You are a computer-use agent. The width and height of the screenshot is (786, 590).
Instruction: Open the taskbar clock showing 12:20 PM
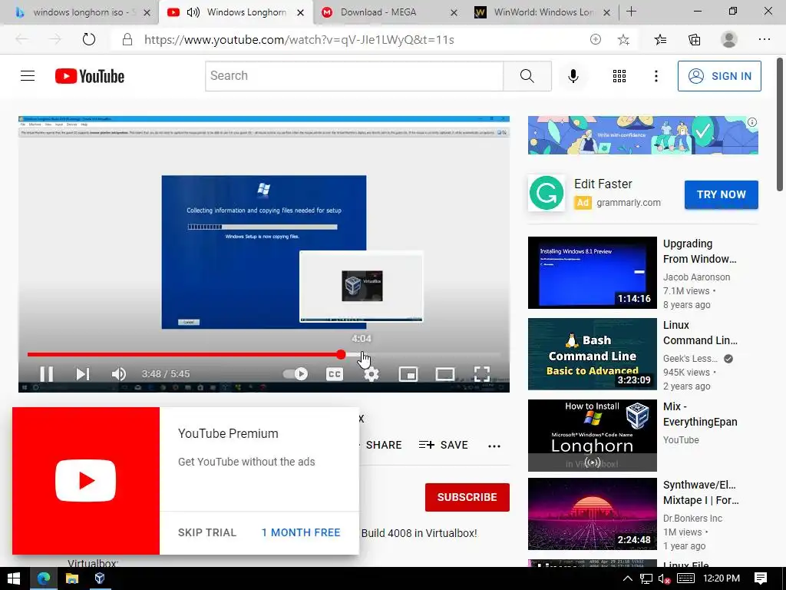(x=722, y=578)
